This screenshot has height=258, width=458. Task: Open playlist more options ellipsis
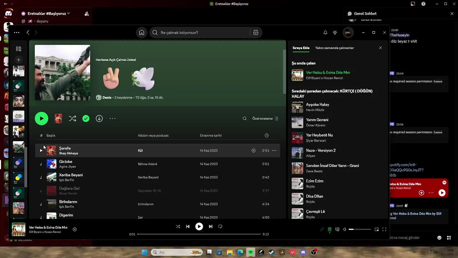(112, 119)
